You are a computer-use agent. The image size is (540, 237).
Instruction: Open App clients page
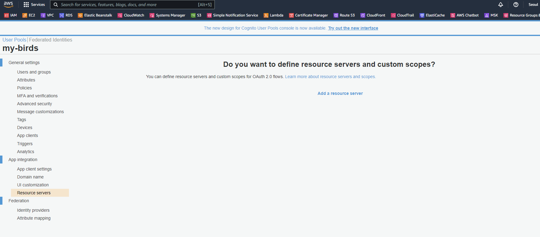point(27,135)
